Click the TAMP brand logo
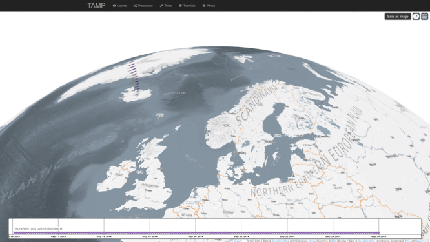The height and width of the screenshot is (242, 430). coord(96,5)
